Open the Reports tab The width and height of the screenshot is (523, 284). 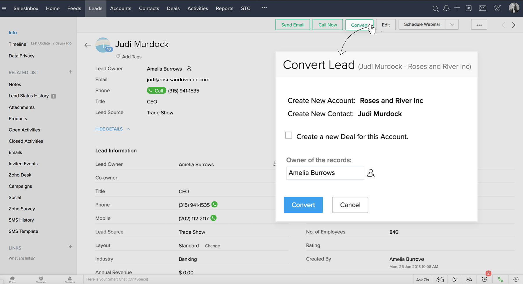(224, 8)
